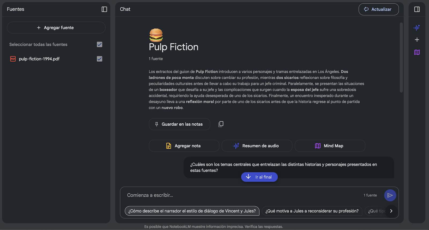Click Agregar fuente button
The width and height of the screenshot is (429, 230).
tap(56, 28)
